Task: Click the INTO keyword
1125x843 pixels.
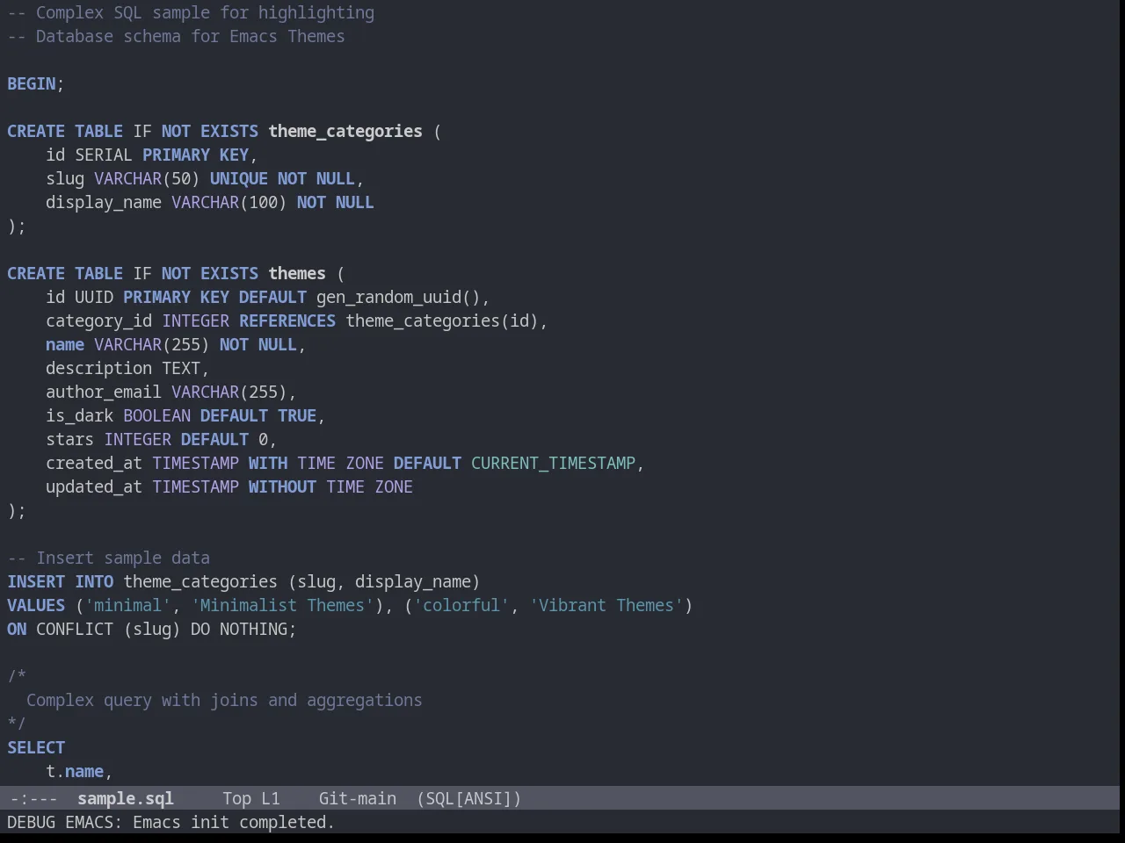Action: click(94, 581)
